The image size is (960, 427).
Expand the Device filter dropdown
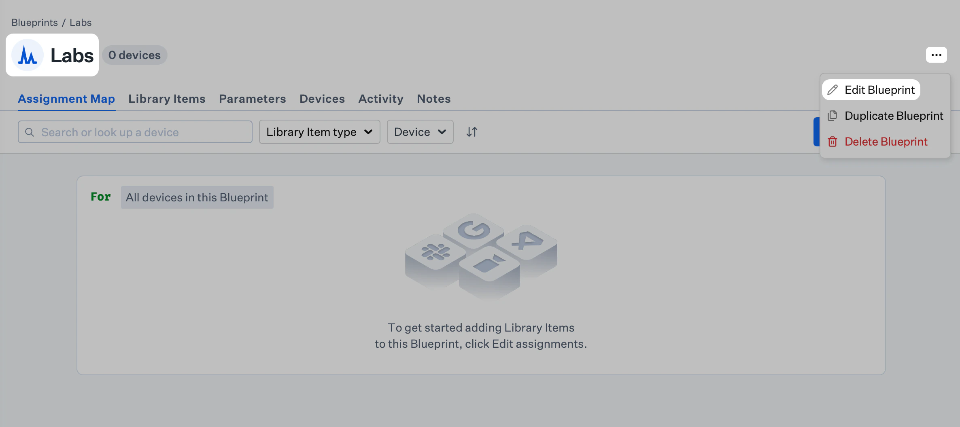(x=420, y=132)
